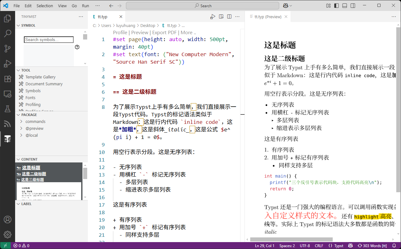Open the File menu
Image resolution: width=401 pixels, height=249 pixels.
[x=17, y=6]
